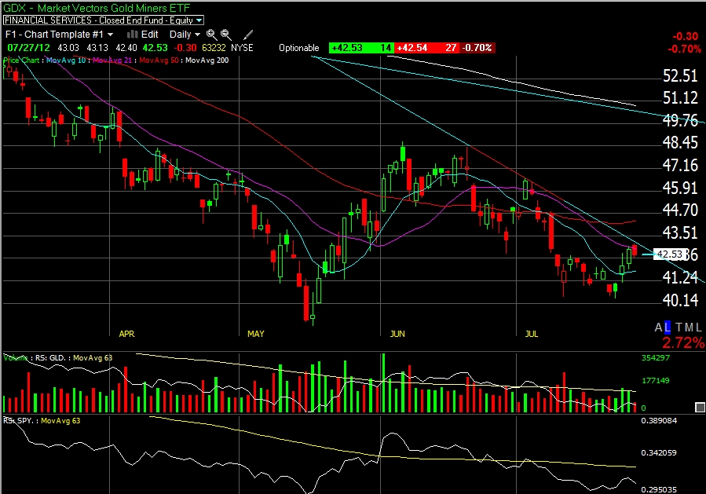
Task: Select the MovAvg 200 legend label
Action: (207, 60)
